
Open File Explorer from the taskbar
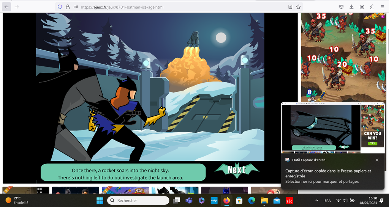pyautogui.click(x=264, y=200)
